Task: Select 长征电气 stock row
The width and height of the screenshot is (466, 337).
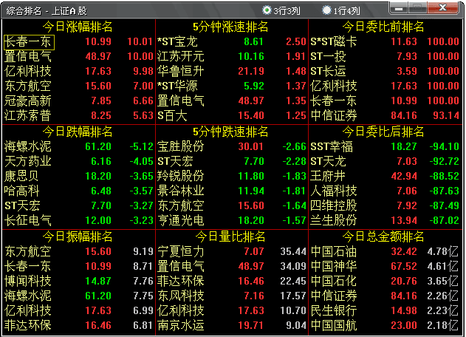Action: coord(79,220)
